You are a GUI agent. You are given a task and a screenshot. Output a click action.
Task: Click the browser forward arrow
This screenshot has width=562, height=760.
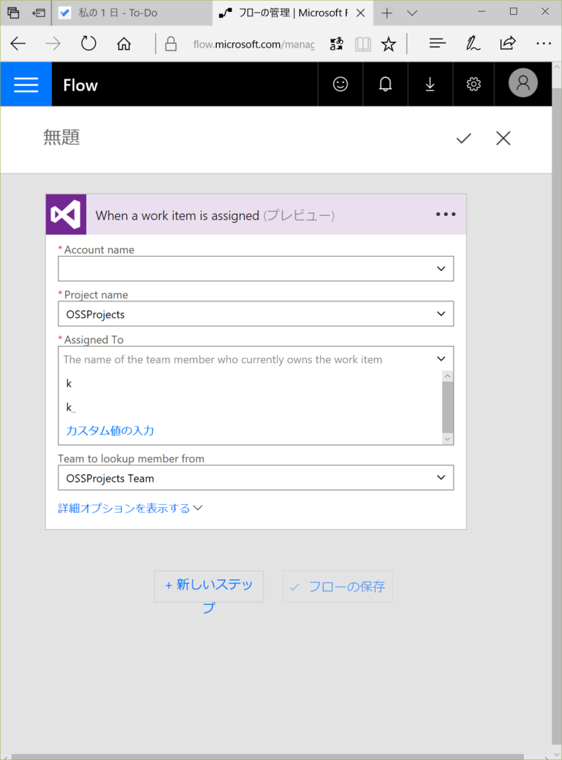coord(53,44)
